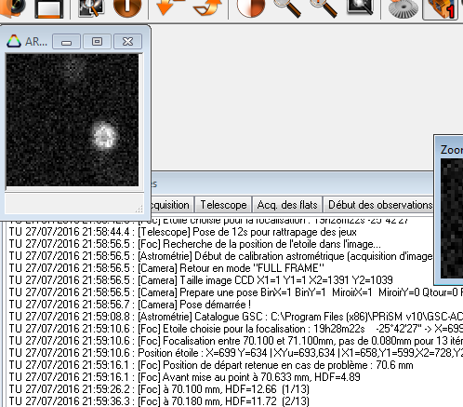Screen dimensions: 463x407
Task: Click the AR window's rainbow triangle icon
Action: tap(14, 41)
